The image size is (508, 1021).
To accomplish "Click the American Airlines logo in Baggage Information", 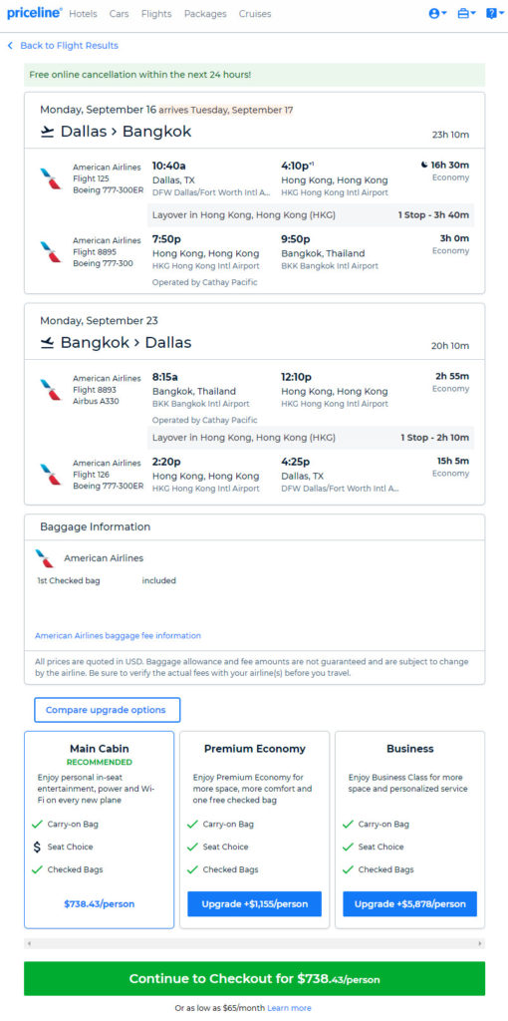I will point(44,558).
